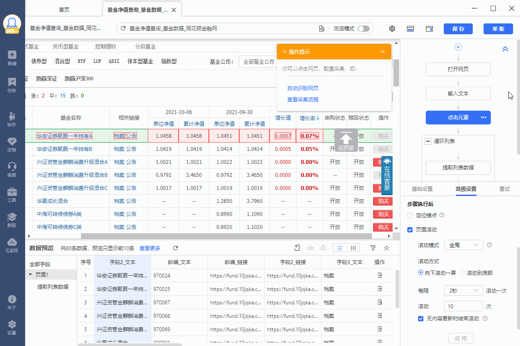Open 教程 tutorials in the sidebar
This screenshot has width=520, height=346.
[12, 219]
